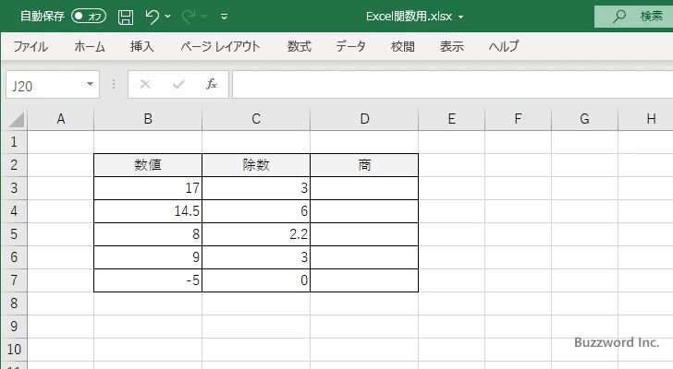The width and height of the screenshot is (673, 369).
Task: Select cell containing 17
Action: click(x=148, y=188)
